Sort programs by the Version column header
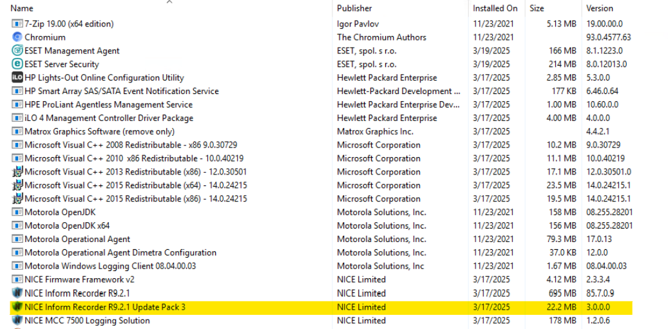Screen dimensions: 668x329 coord(600,8)
